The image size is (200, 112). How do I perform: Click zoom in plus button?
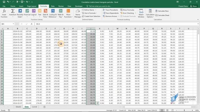[192, 110]
